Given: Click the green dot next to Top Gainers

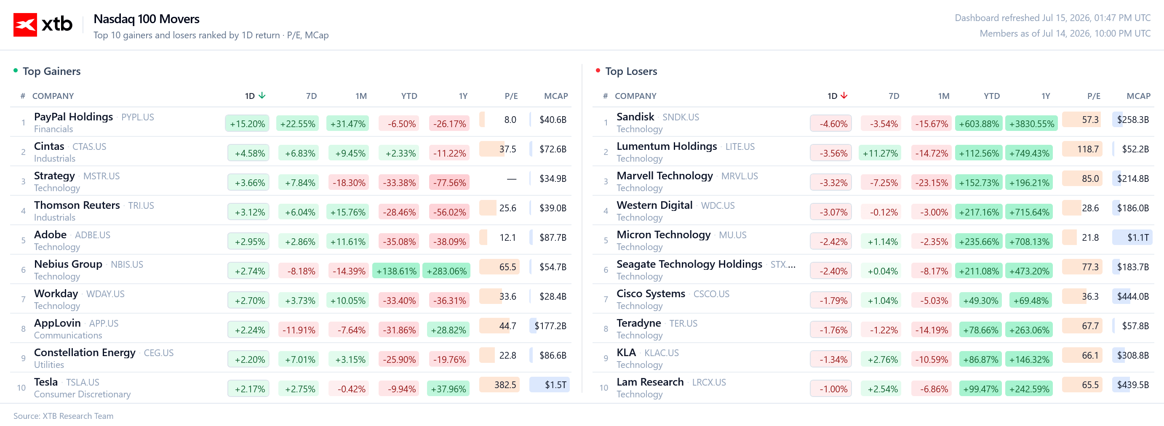Looking at the screenshot, I should point(16,70).
